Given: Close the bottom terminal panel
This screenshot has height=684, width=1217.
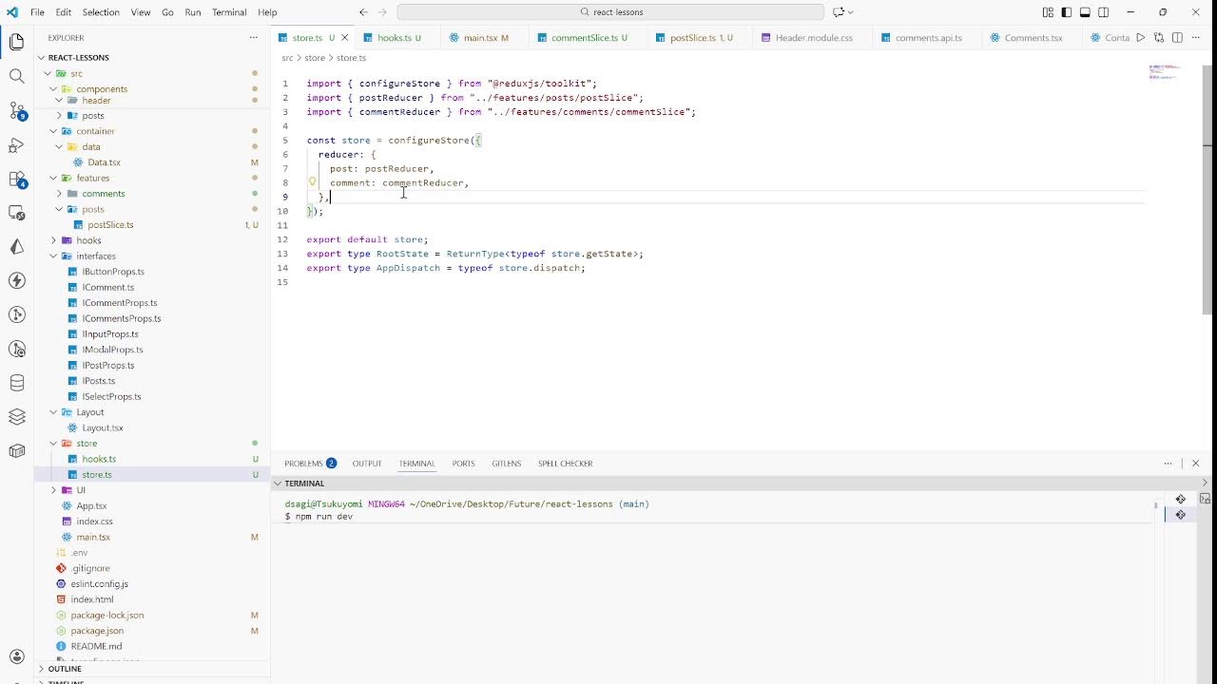Looking at the screenshot, I should coord(1195,464).
